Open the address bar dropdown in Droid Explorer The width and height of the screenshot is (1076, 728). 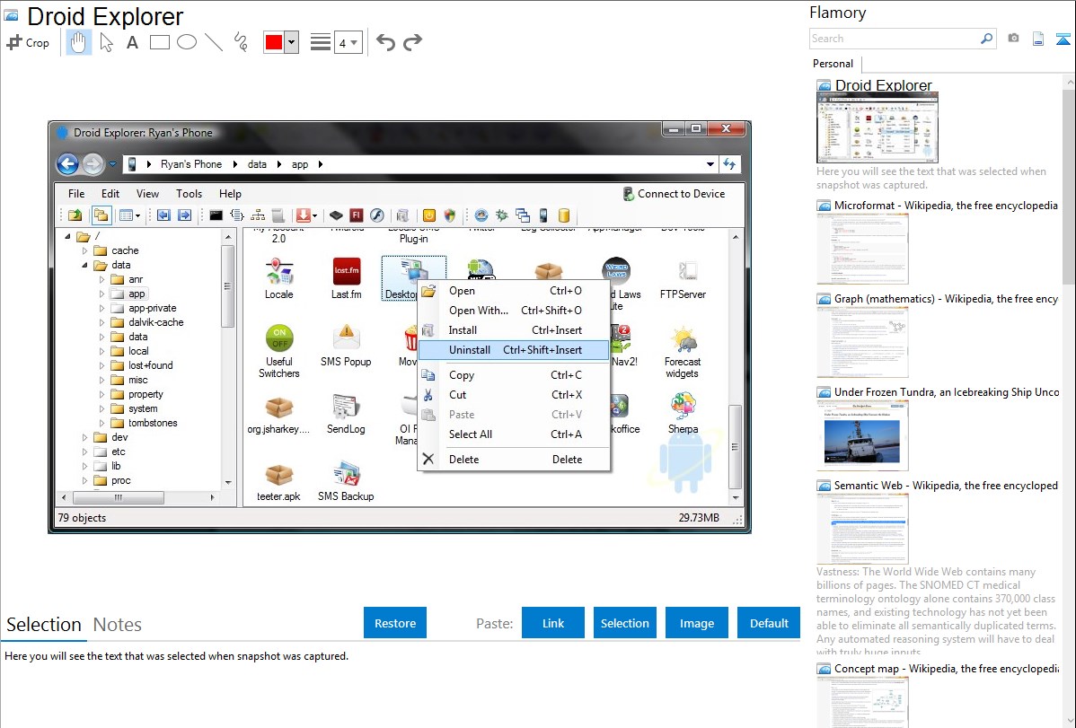(710, 164)
